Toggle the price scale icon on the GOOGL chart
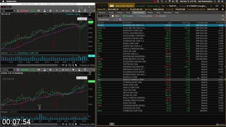 point(90,73)
